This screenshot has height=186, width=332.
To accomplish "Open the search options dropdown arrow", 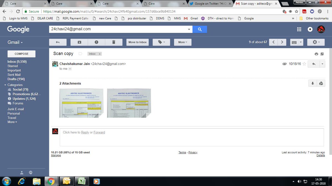I will (x=189, y=29).
